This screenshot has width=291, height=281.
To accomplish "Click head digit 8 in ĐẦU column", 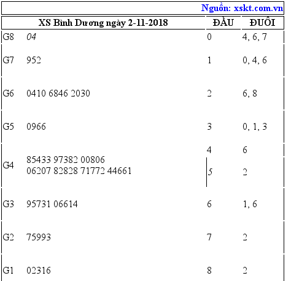I will (209, 271).
